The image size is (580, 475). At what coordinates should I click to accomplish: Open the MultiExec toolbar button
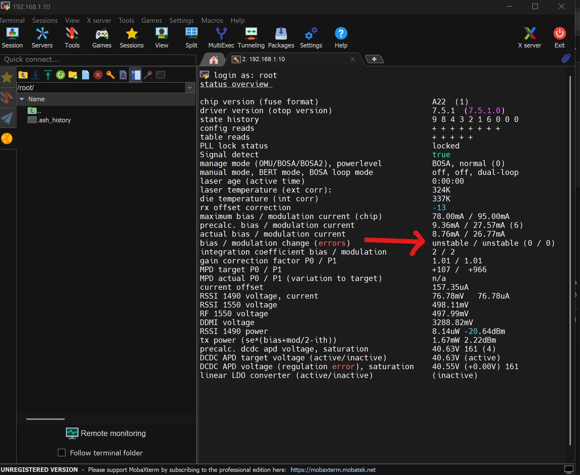[221, 38]
